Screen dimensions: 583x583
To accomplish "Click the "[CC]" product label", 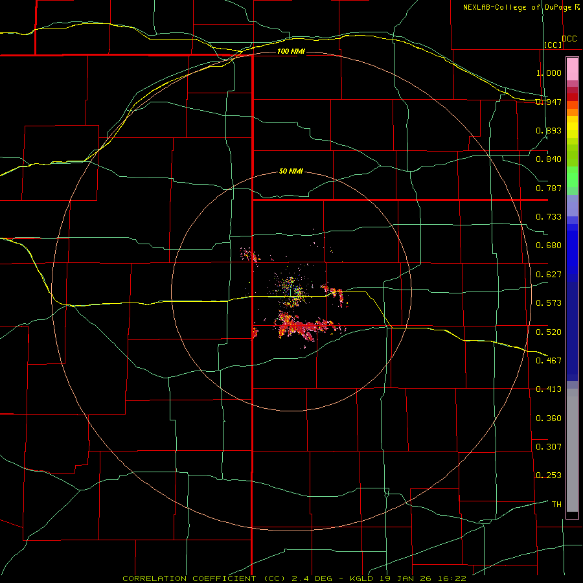I will click(x=553, y=45).
